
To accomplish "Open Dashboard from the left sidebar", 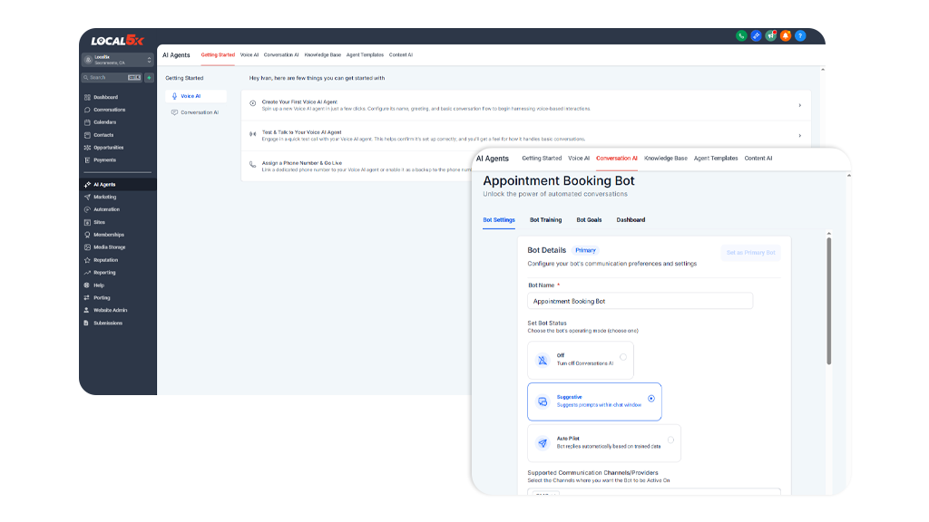I will [x=105, y=97].
